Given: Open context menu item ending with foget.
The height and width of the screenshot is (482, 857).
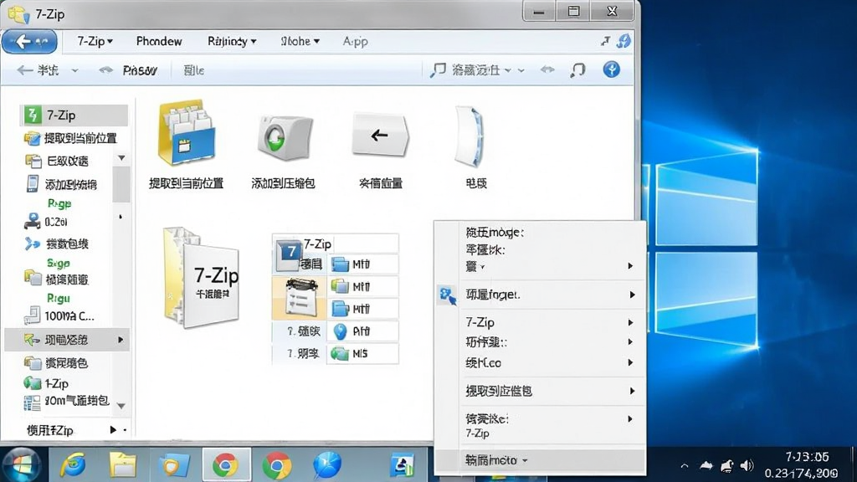Looking at the screenshot, I should 552,295.
